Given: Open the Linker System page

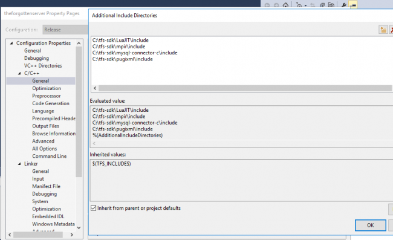Looking at the screenshot, I should (40, 201).
